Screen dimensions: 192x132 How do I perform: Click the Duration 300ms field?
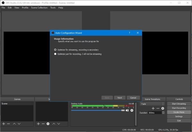pos(155,113)
